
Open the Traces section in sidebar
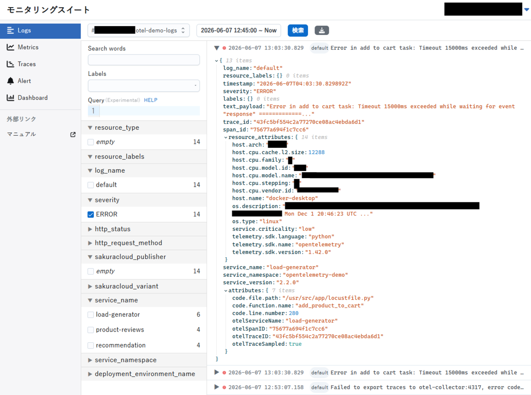click(x=40, y=64)
